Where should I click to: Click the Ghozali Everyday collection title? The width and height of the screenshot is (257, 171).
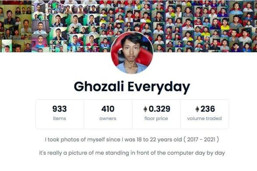[x=132, y=87]
